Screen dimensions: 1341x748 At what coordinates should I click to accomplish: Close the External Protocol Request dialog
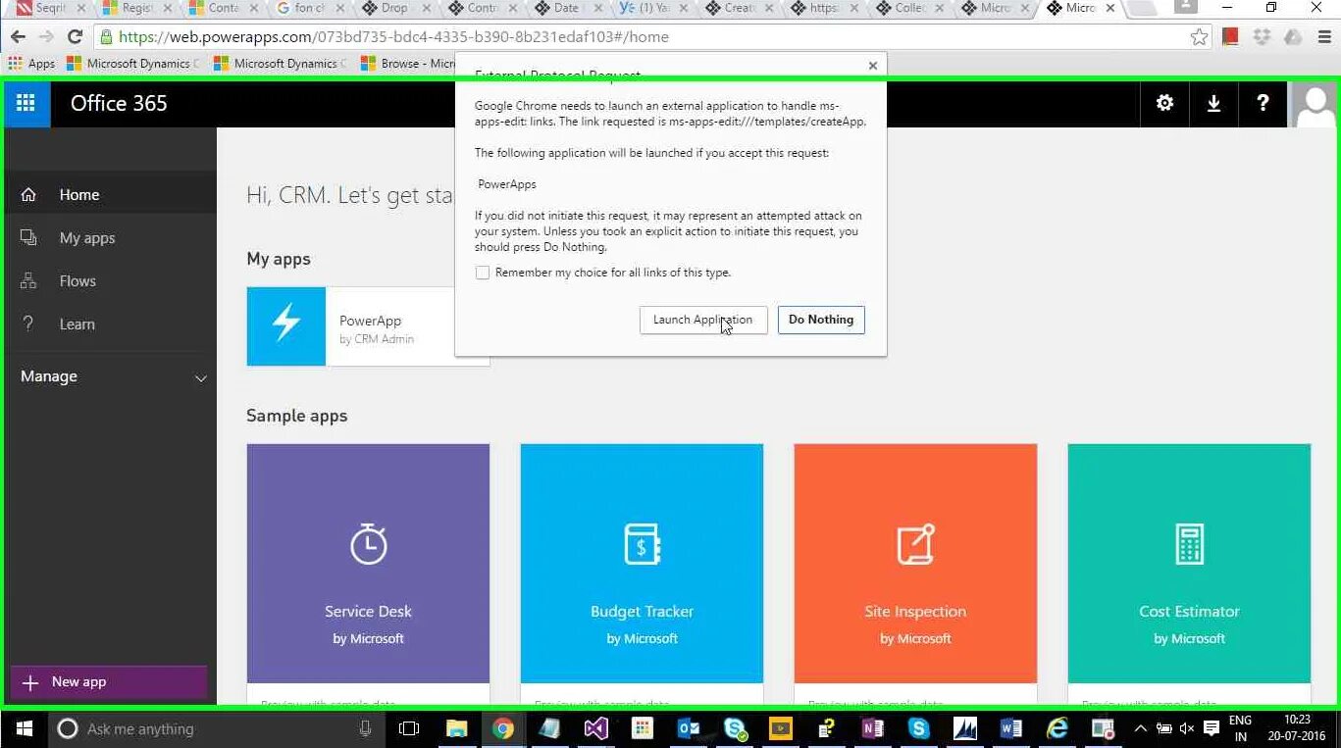[872, 66]
